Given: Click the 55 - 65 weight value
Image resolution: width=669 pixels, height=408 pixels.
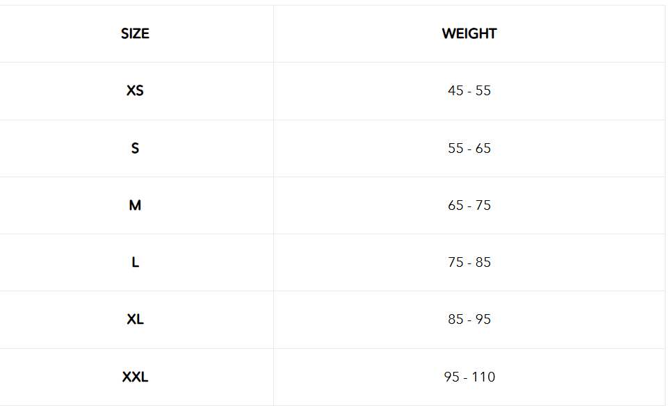Looking at the screenshot, I should coord(469,148).
